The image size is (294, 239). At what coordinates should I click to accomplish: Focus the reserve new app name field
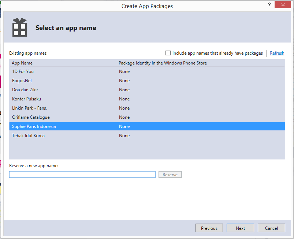(82, 175)
